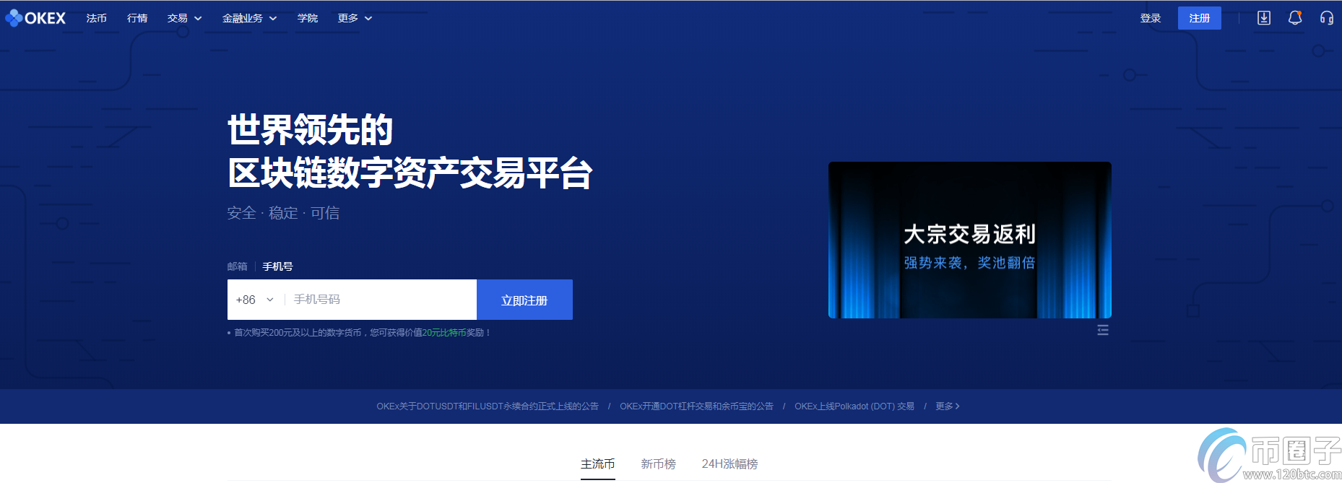Click the OKEX logo
This screenshot has height=483, width=1342.
click(x=35, y=18)
